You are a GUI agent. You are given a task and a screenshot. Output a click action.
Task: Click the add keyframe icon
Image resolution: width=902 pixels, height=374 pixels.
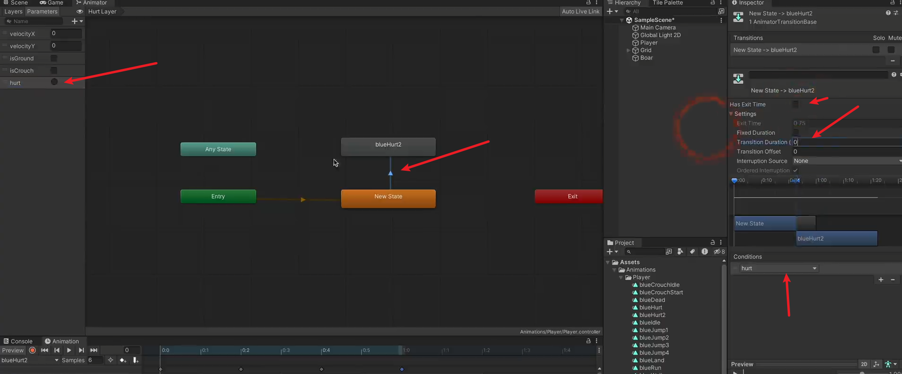pos(123,360)
